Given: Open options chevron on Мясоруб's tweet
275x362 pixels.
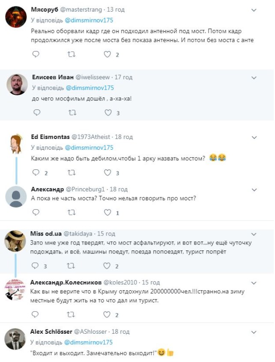Looking at the screenshot, I should [x=254, y=10].
